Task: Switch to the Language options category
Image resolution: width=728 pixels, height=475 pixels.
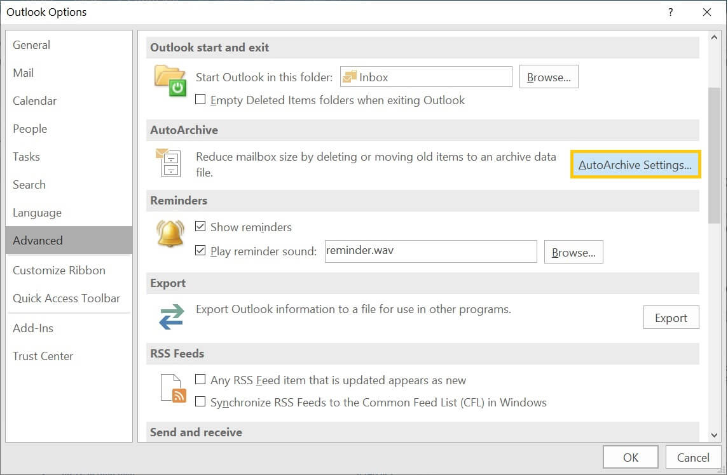Action: coord(69,213)
